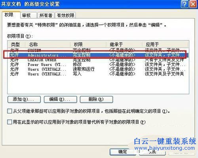
Task: Select the CREATOR OWNER permission entry
Action: (98, 60)
